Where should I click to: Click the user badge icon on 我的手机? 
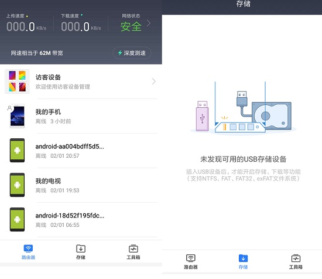pos(9,108)
